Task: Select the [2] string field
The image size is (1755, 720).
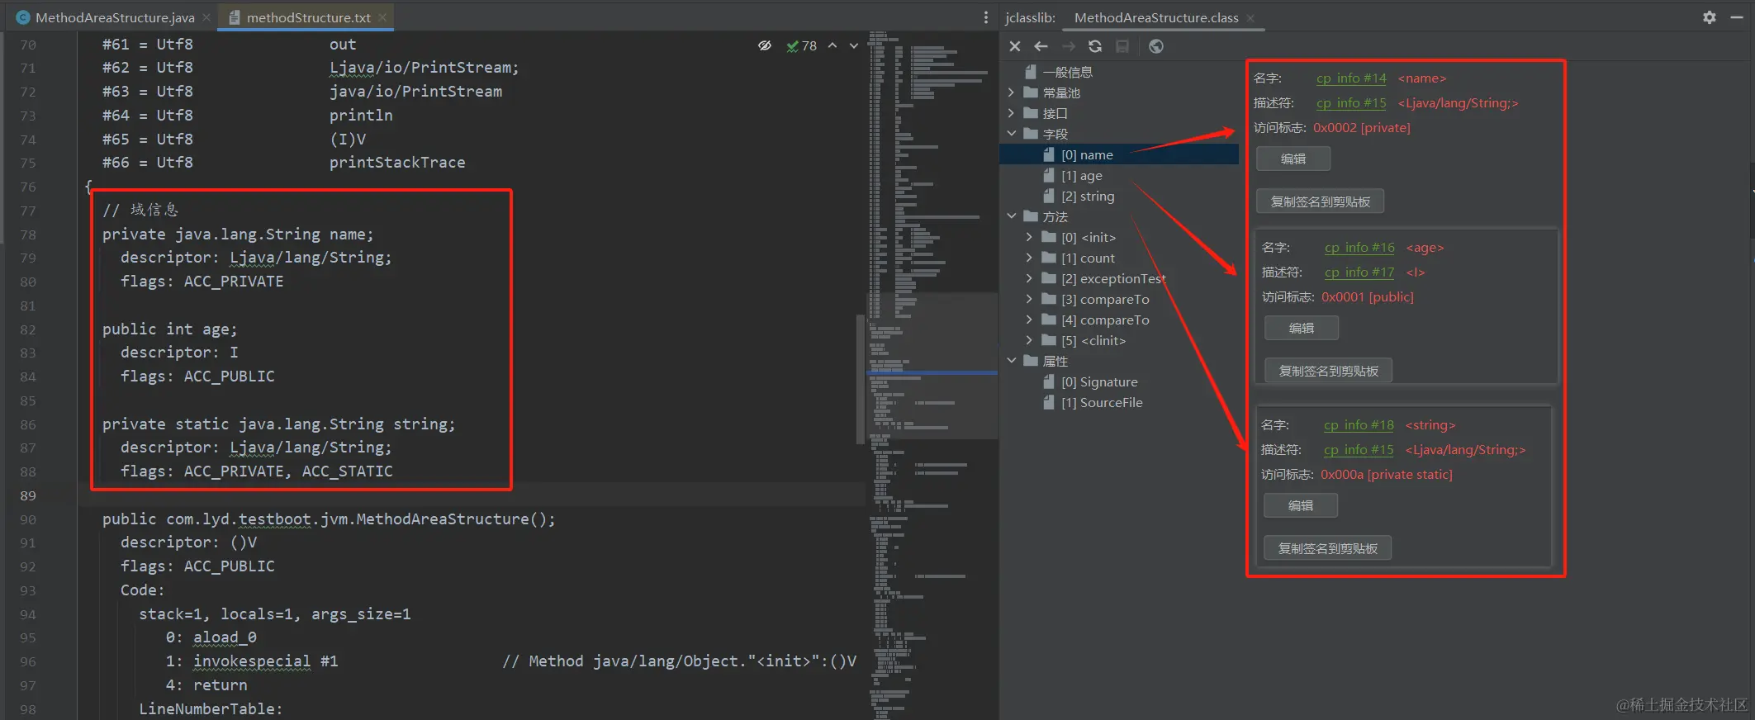Action: coord(1088,196)
